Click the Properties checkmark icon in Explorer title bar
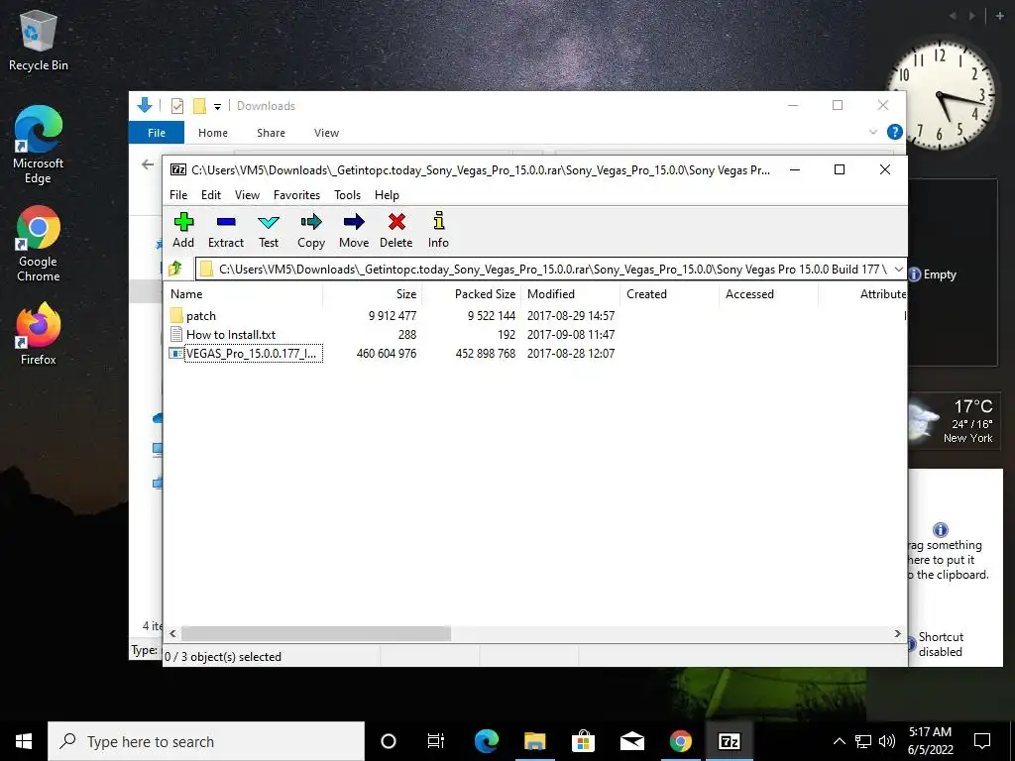 point(176,105)
